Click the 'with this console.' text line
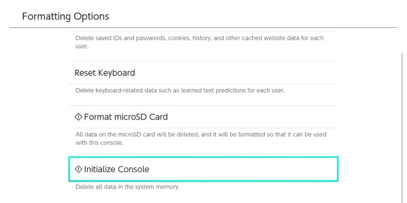This screenshot has height=203, width=407. pos(100,143)
